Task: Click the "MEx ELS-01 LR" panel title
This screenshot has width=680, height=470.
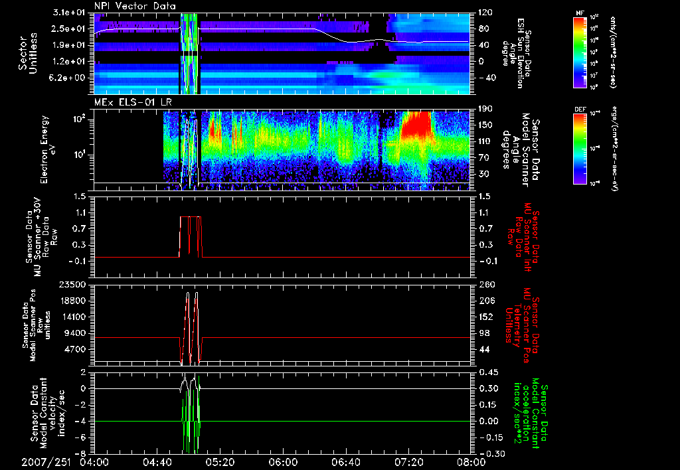Action: coord(132,103)
